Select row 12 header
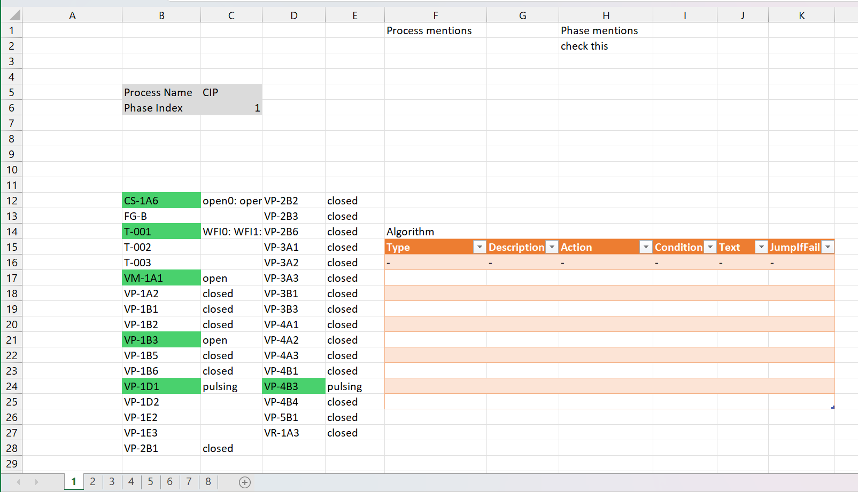The width and height of the screenshot is (858, 492). (x=11, y=201)
